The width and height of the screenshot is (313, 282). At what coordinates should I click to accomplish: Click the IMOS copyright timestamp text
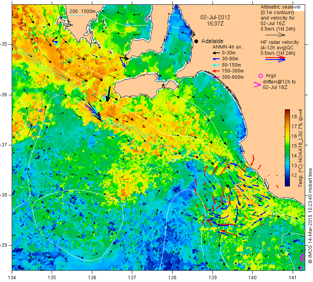(310, 216)
